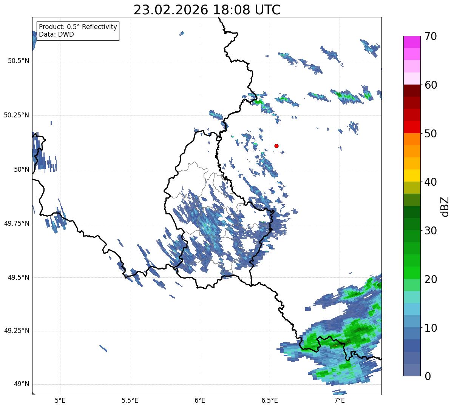Click the 49°N latitude label
The image size is (454, 408).
(x=22, y=384)
